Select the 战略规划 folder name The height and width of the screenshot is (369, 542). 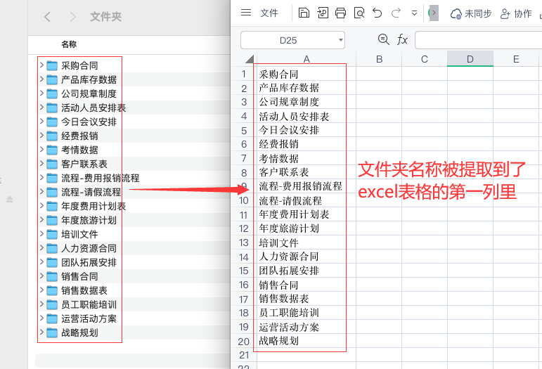(x=79, y=332)
